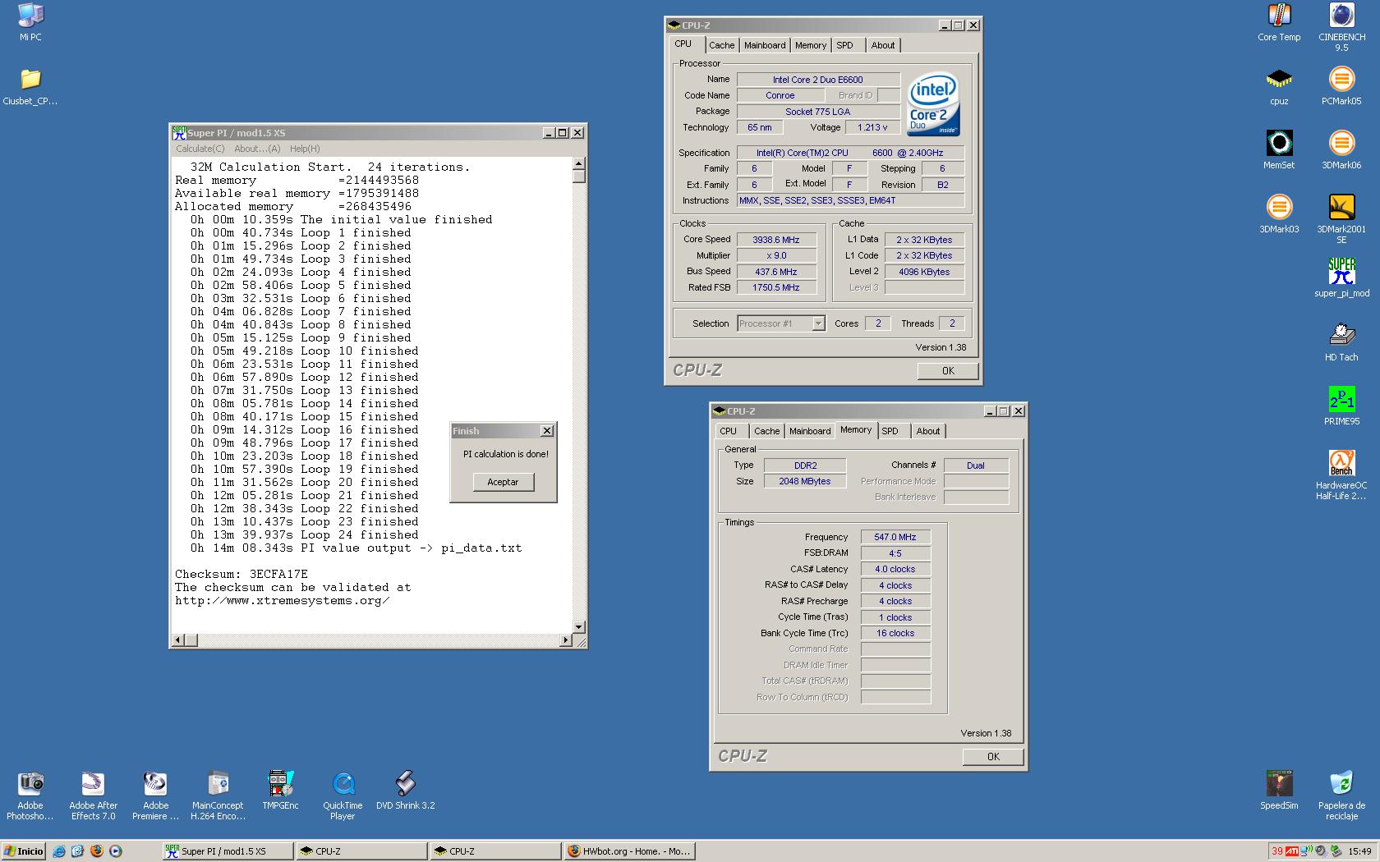Click Rated FSB 1750.5 MHz field
The height and width of the screenshot is (862, 1380).
coord(776,287)
